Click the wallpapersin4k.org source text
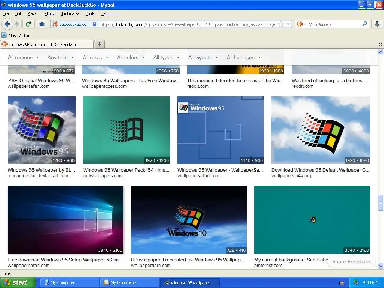384x288 pixels. 291,176
